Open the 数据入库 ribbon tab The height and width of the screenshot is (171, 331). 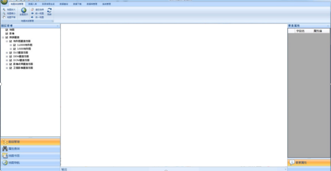point(33,4)
